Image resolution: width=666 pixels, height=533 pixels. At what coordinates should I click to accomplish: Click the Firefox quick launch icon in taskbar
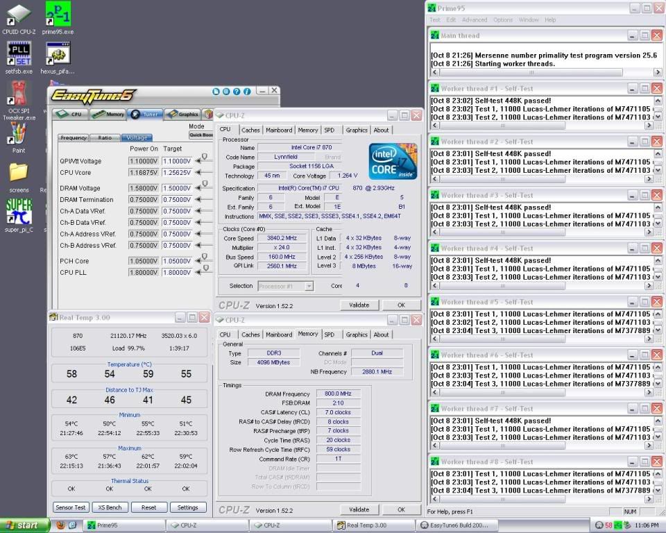[60, 525]
